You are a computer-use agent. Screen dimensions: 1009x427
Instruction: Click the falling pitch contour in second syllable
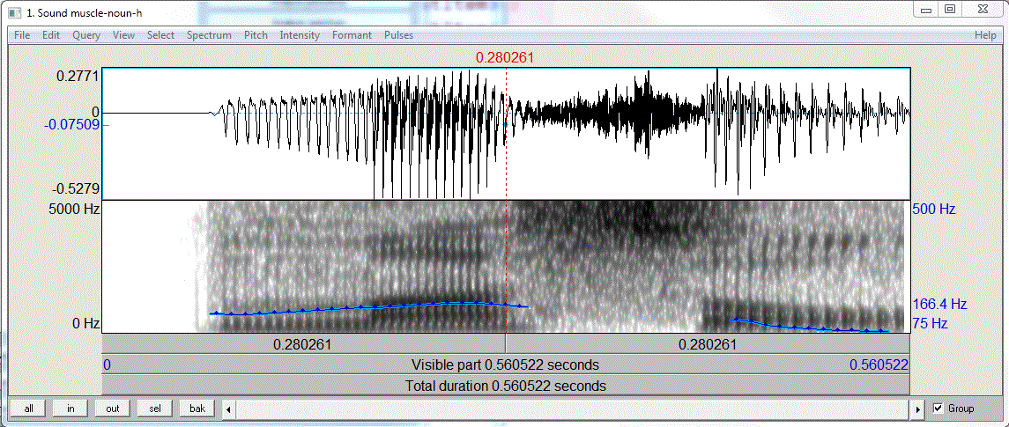point(810,326)
